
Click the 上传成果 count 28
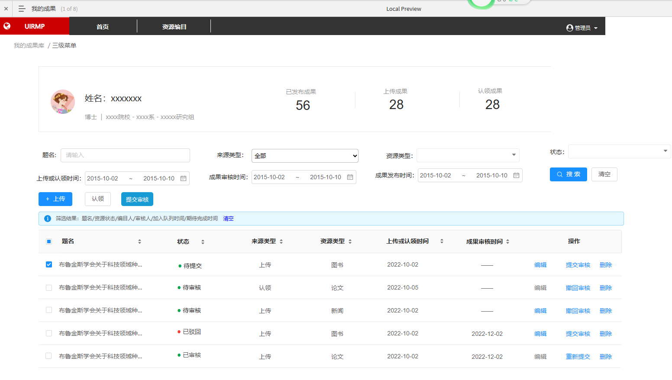coord(396,104)
